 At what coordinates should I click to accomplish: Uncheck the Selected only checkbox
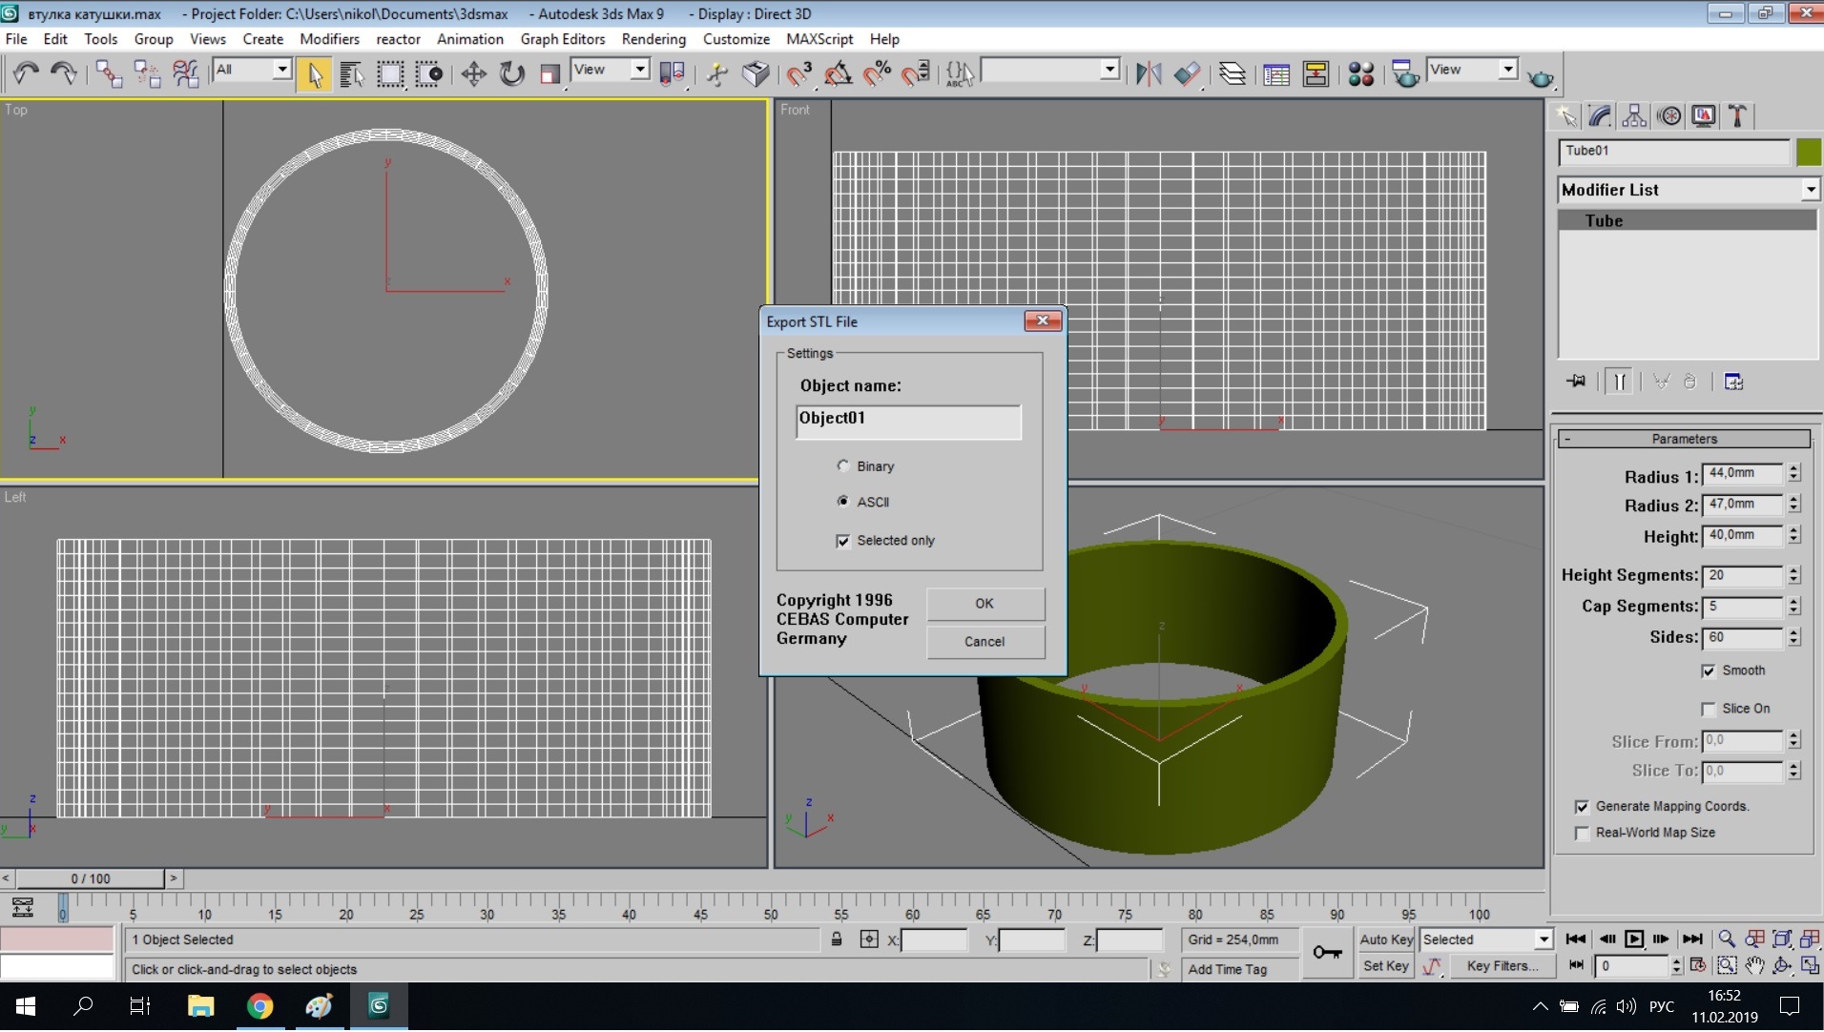pyautogui.click(x=843, y=542)
